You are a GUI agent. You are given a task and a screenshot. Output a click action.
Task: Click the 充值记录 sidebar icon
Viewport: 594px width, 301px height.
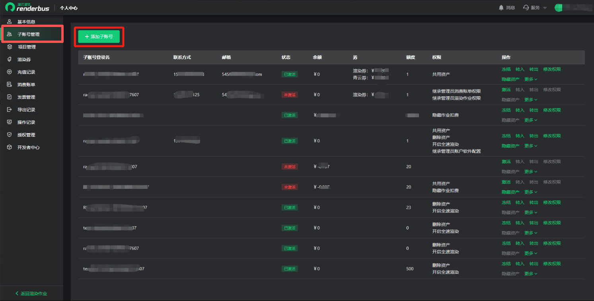pyautogui.click(x=10, y=72)
